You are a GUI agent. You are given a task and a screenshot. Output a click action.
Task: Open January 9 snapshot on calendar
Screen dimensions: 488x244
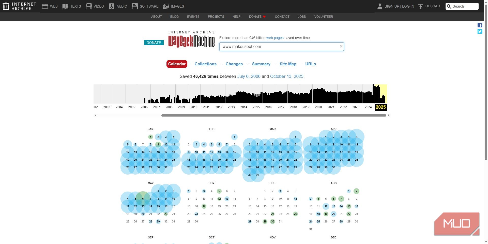pyautogui.click(x=158, y=144)
